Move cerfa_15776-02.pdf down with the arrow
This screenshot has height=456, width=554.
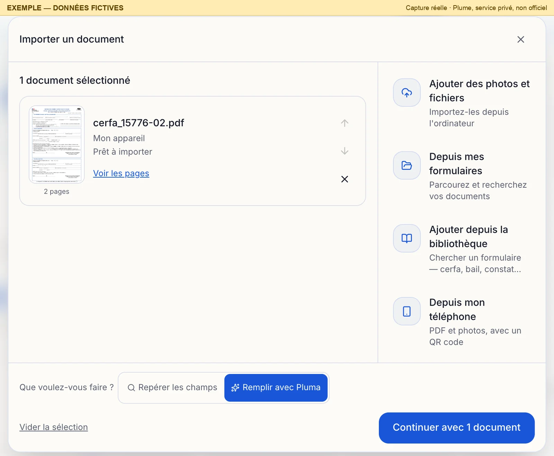(345, 151)
